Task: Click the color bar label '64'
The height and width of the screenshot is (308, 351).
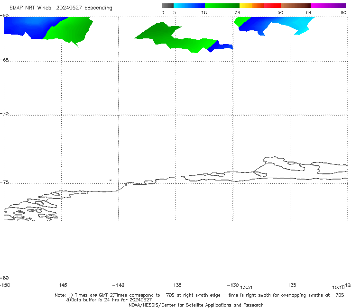Action: pos(309,12)
